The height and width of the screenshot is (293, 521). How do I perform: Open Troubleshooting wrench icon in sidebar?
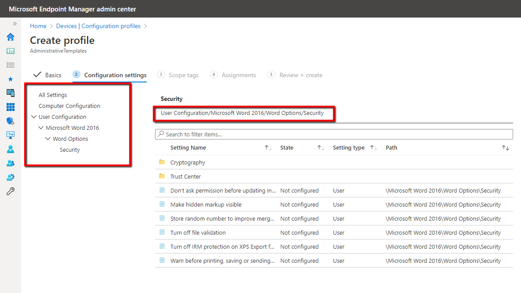click(10, 192)
